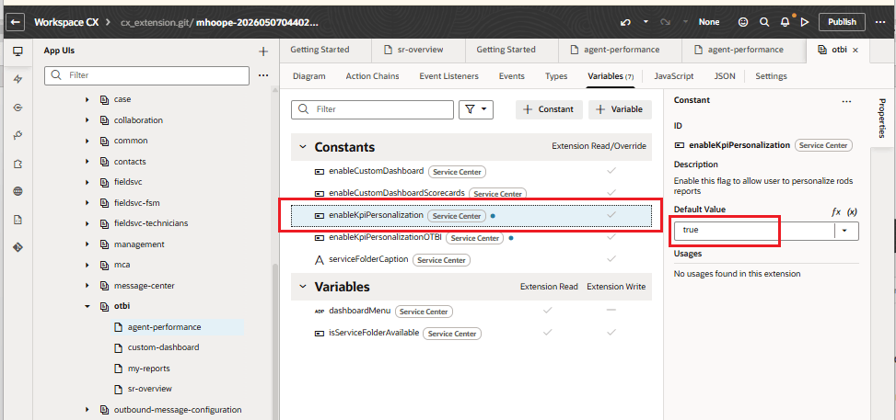
Task: Open the search magnifier in header
Action: point(764,22)
